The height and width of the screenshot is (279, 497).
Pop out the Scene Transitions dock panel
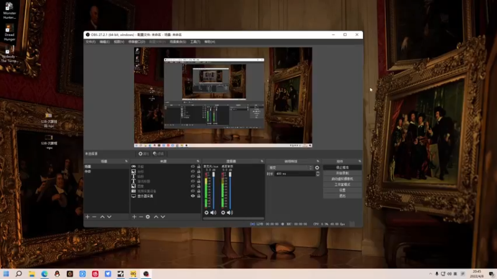pyautogui.click(x=318, y=161)
